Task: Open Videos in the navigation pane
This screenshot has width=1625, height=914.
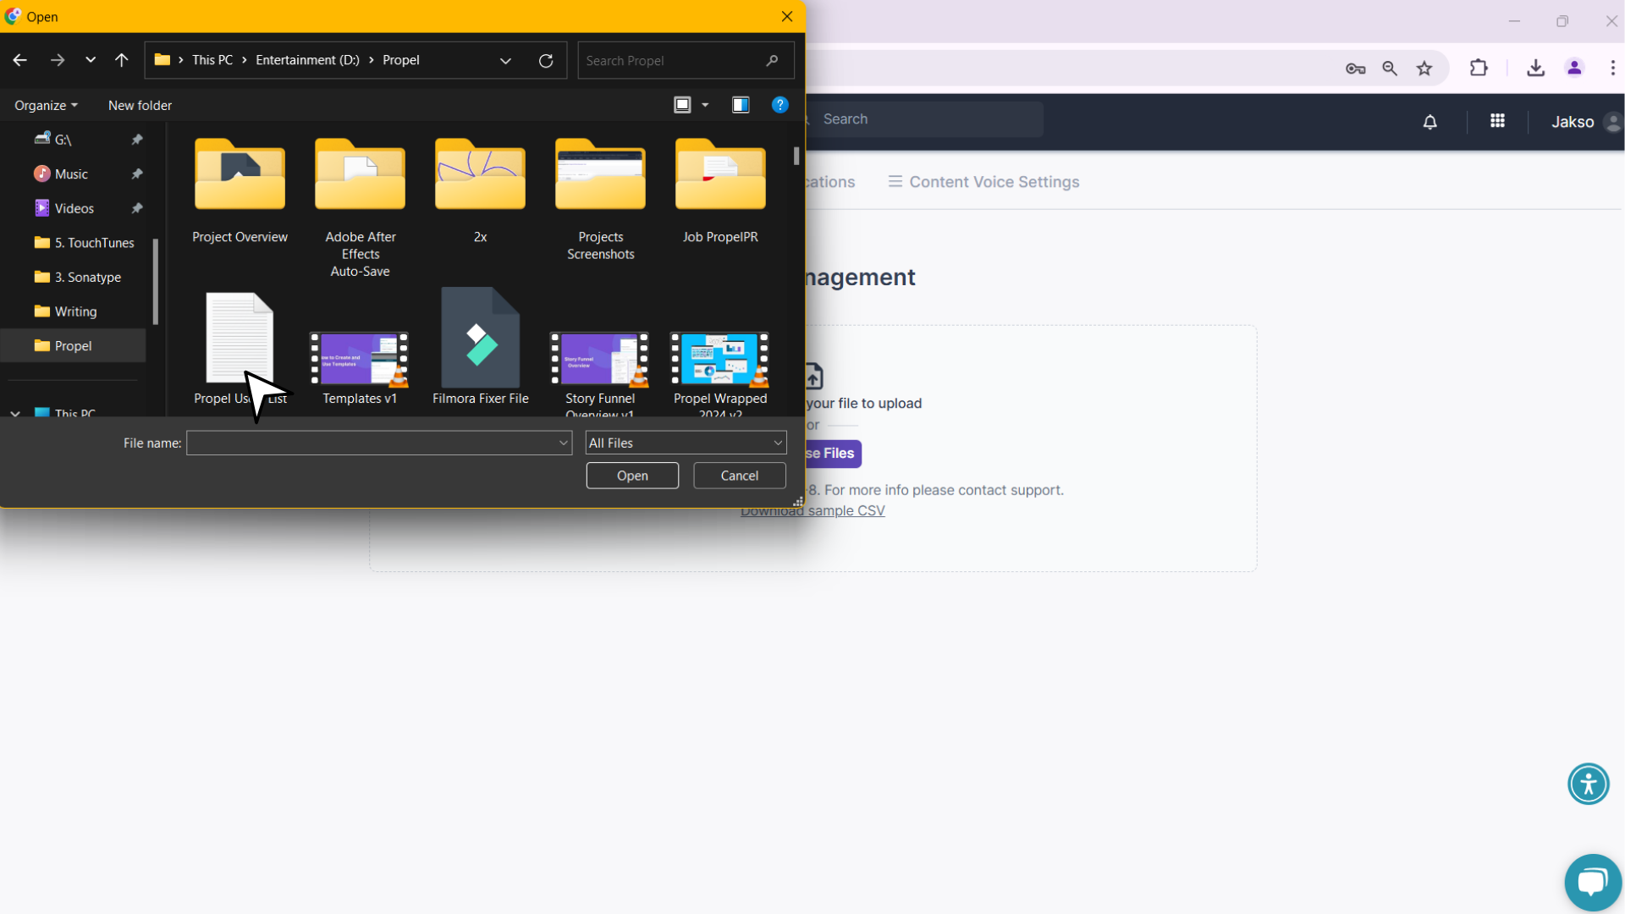Action: [x=74, y=208]
